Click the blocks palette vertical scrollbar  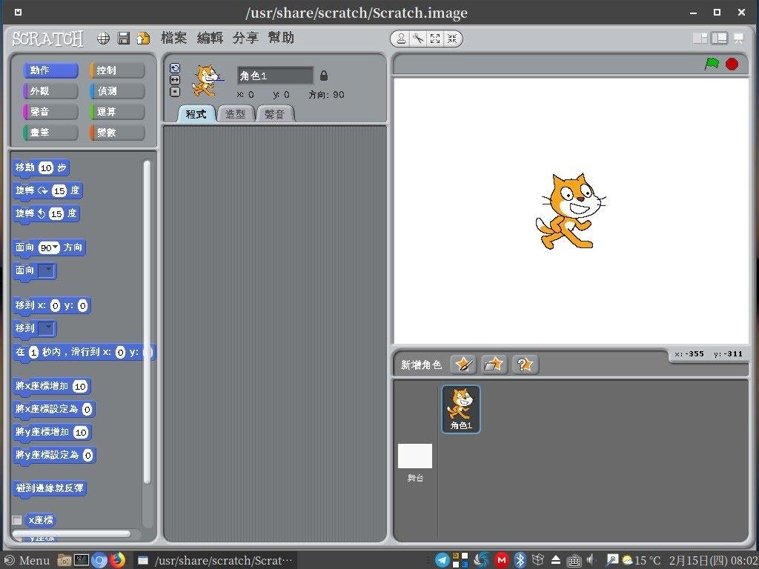(148, 322)
